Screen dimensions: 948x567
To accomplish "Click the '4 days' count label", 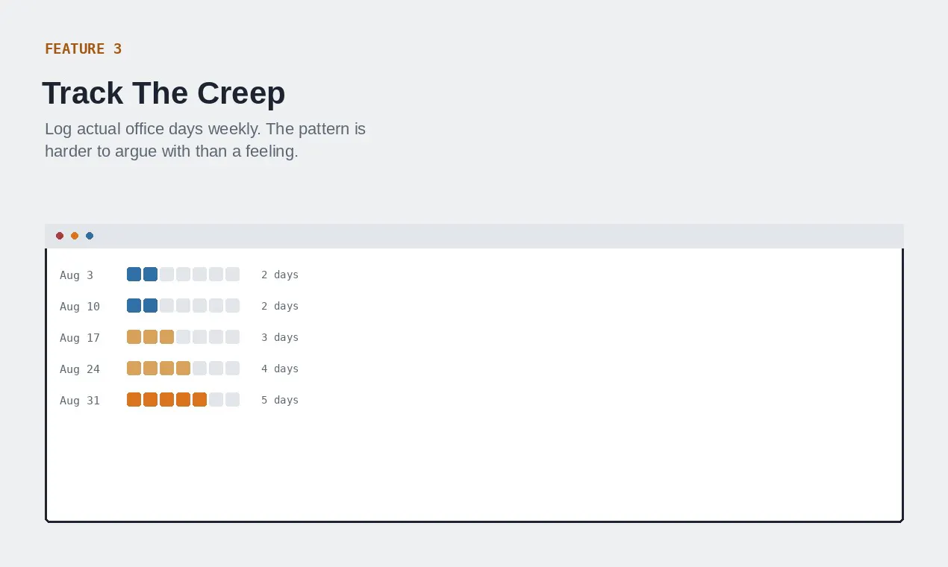I will tap(280, 369).
